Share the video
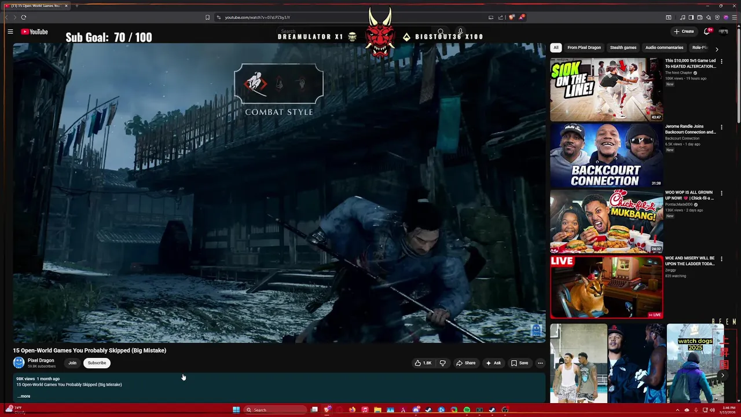The image size is (741, 417). [x=465, y=363]
